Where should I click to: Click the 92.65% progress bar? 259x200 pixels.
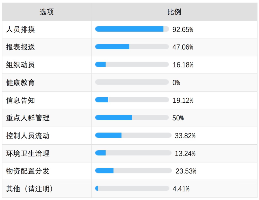pos(132,29)
